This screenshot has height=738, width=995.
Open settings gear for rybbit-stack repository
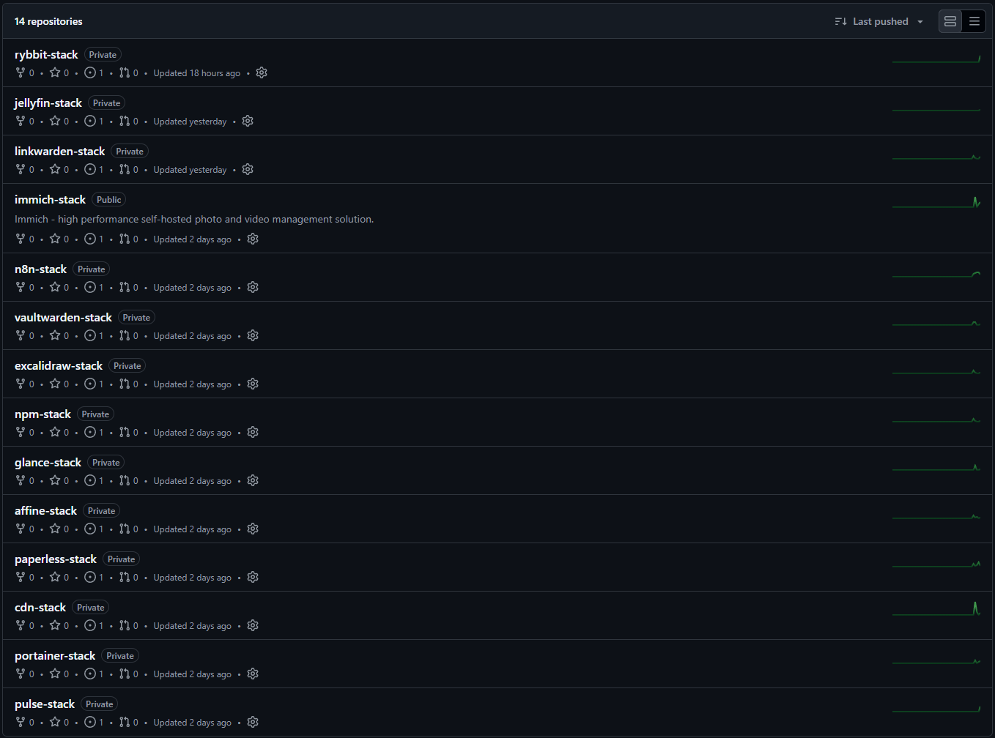262,73
